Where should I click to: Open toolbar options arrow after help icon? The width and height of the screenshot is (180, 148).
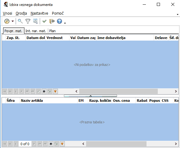coord(65,23)
